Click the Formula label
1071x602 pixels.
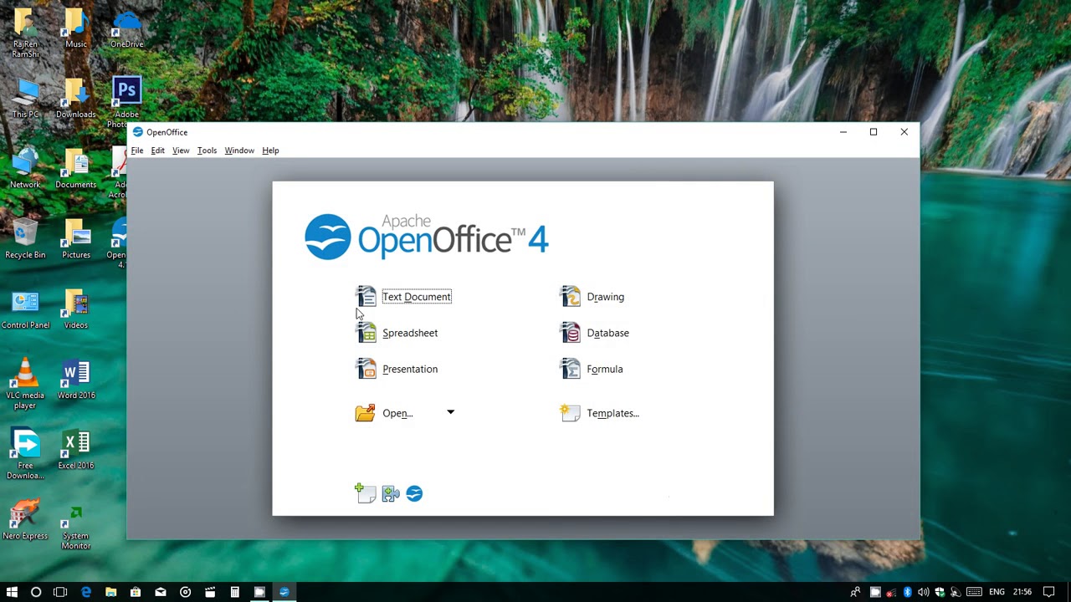[605, 369]
